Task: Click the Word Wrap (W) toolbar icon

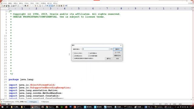Action: (x=47, y=6)
